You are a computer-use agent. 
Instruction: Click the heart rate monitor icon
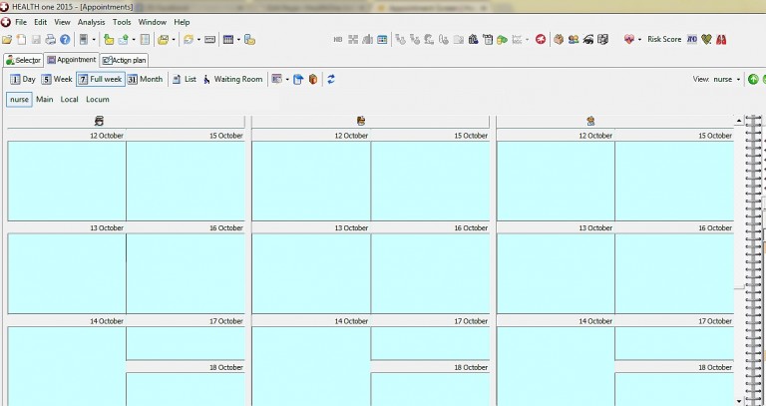629,40
